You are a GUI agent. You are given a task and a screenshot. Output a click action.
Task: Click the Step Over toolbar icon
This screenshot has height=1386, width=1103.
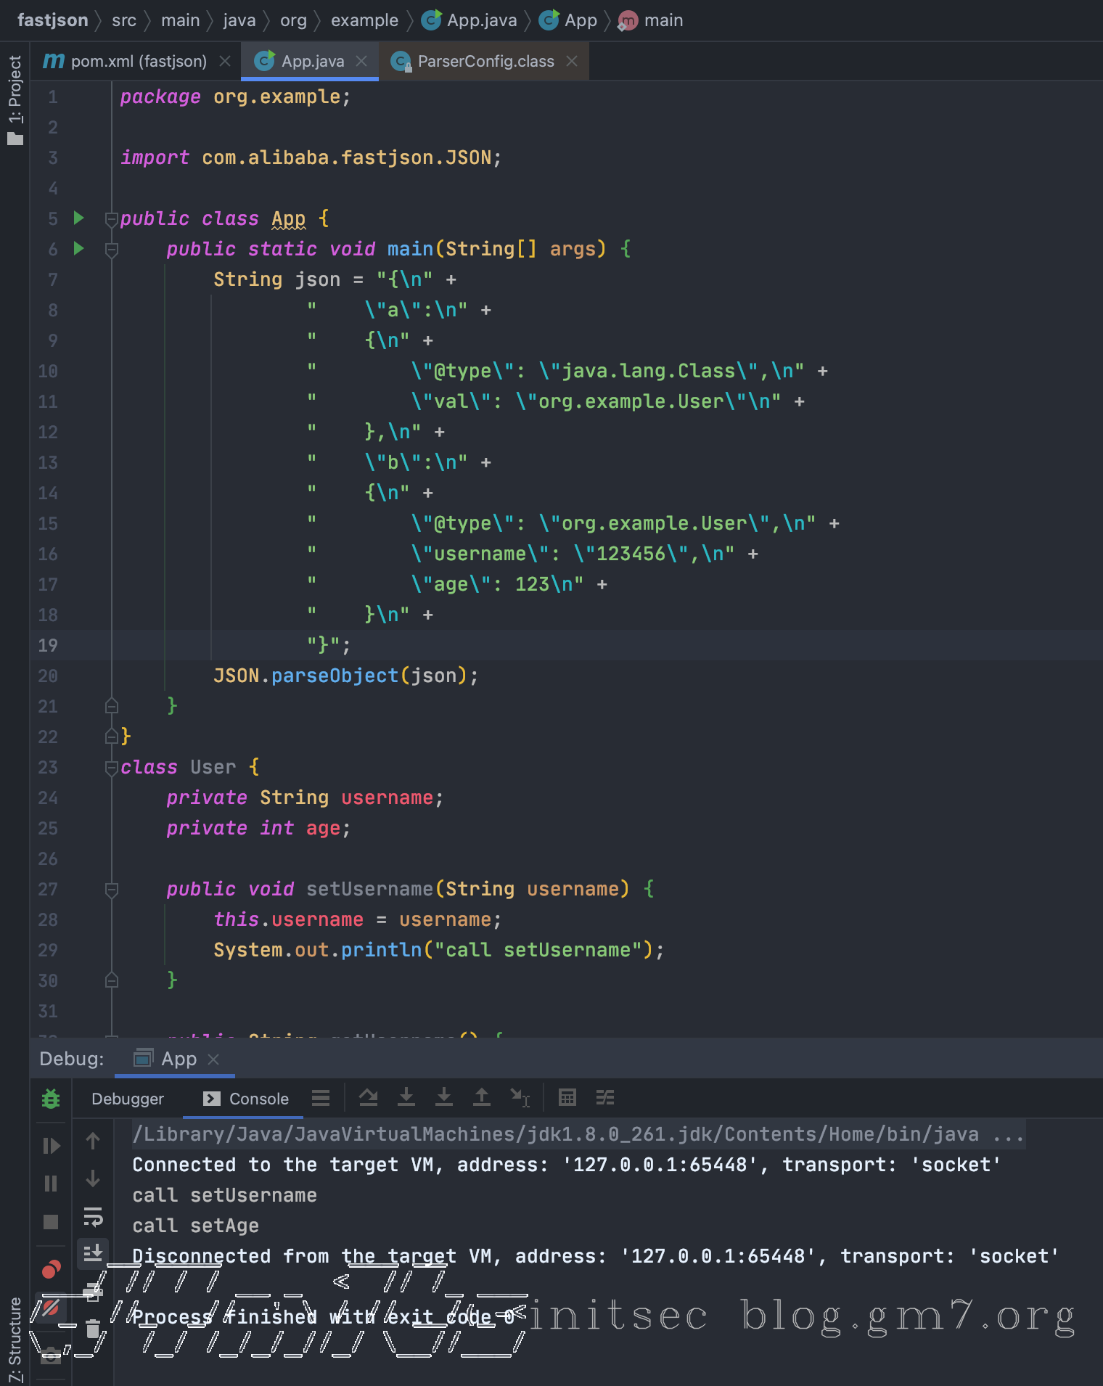click(369, 1098)
